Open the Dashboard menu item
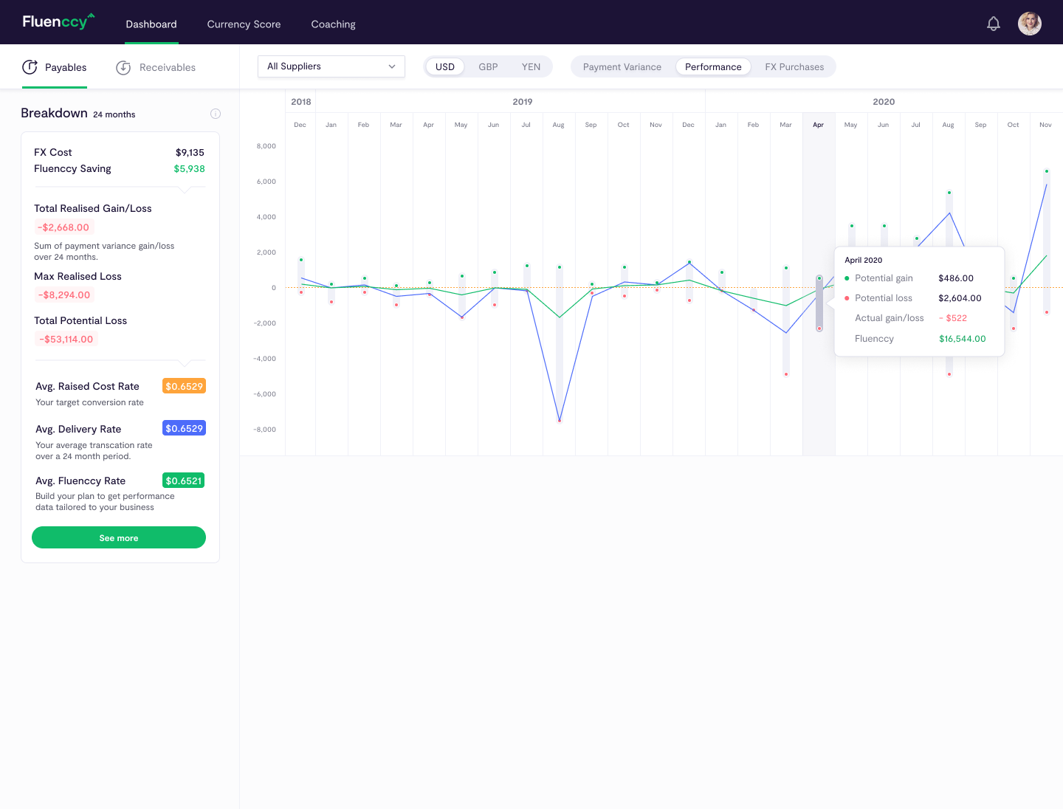The height and width of the screenshot is (809, 1063). pyautogui.click(x=151, y=24)
